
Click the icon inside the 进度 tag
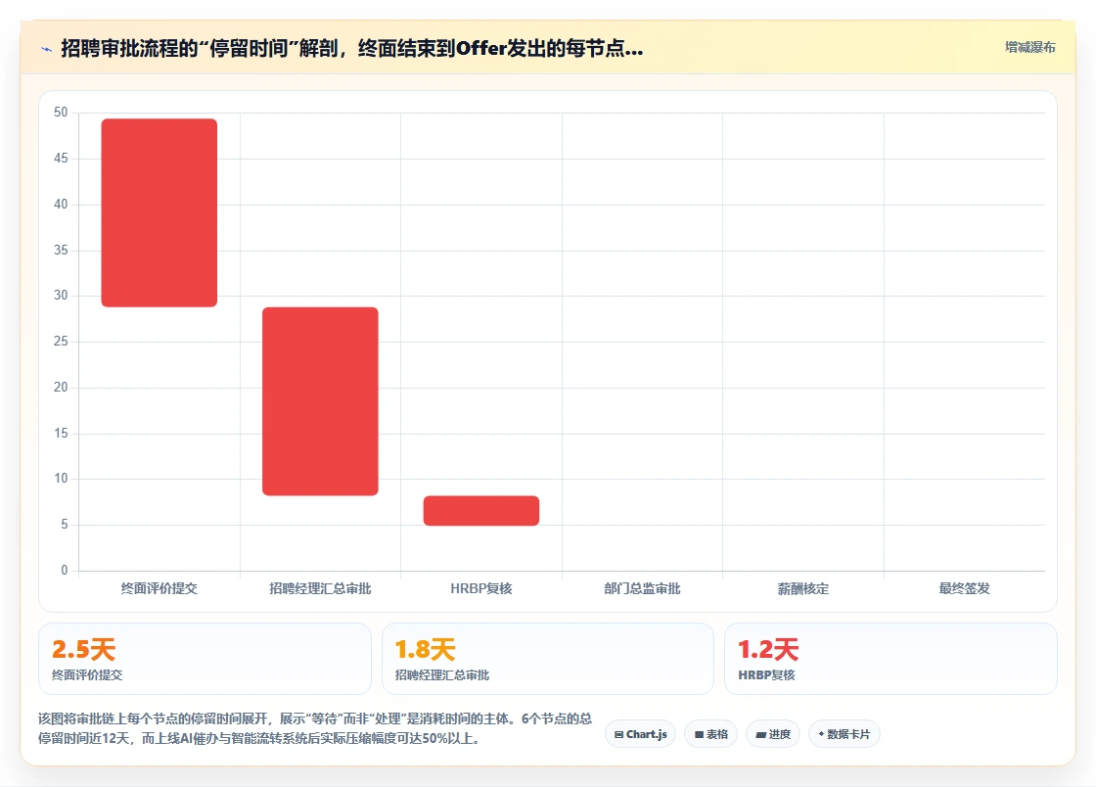coord(761,734)
